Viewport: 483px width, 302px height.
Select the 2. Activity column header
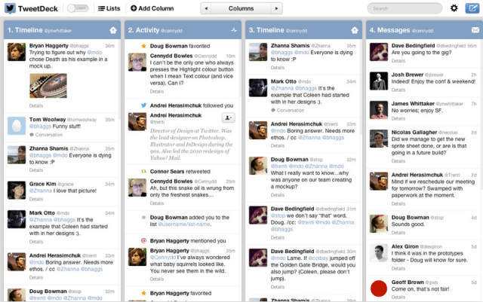182,30
